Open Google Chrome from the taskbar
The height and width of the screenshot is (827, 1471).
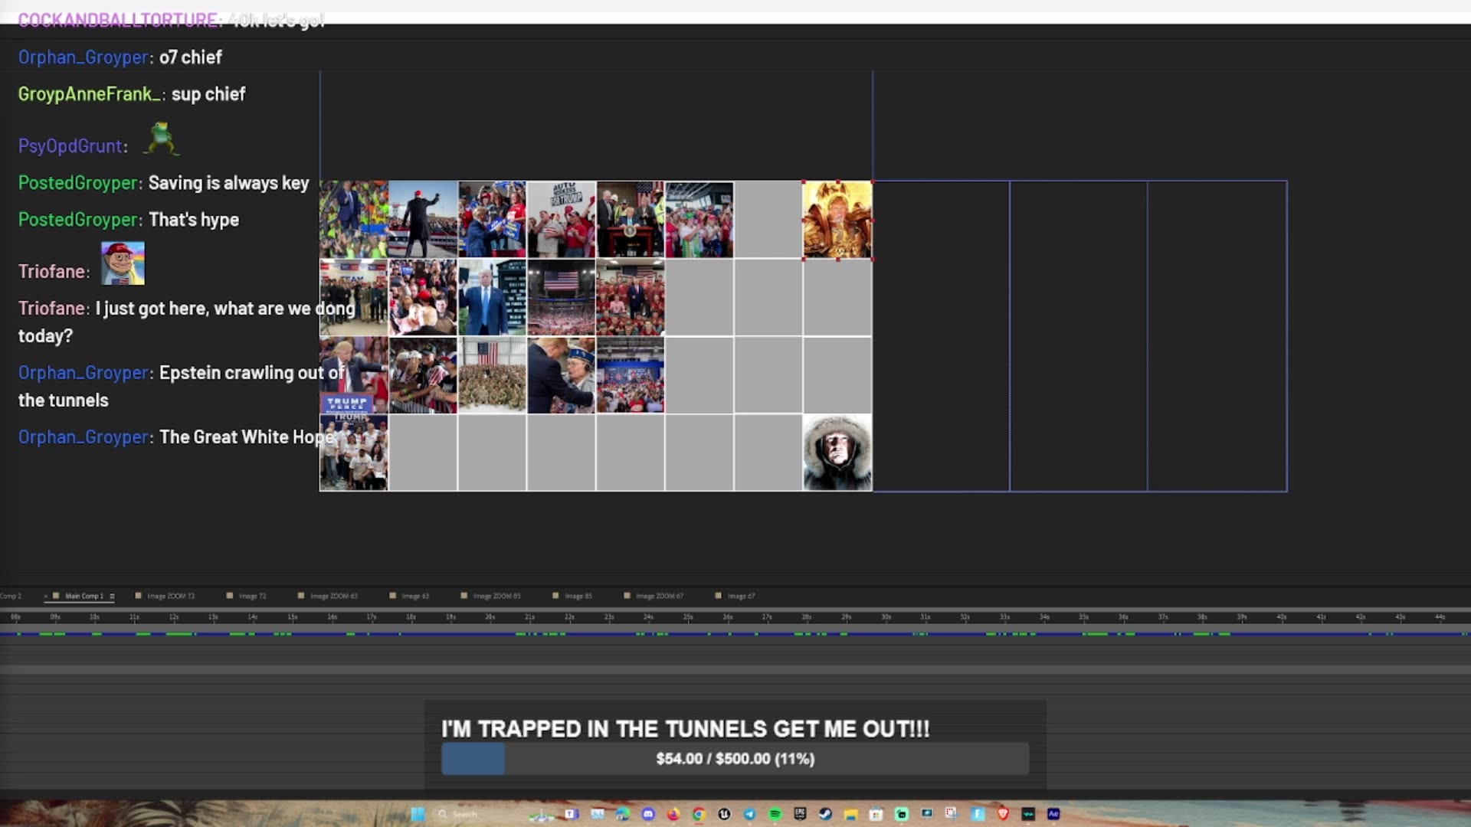[699, 814]
